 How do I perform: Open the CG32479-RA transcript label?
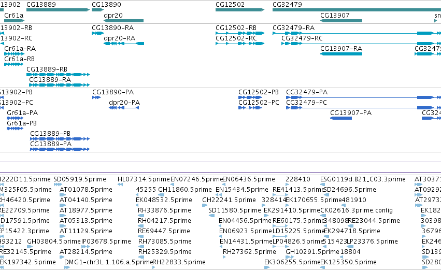[x=294, y=28]
